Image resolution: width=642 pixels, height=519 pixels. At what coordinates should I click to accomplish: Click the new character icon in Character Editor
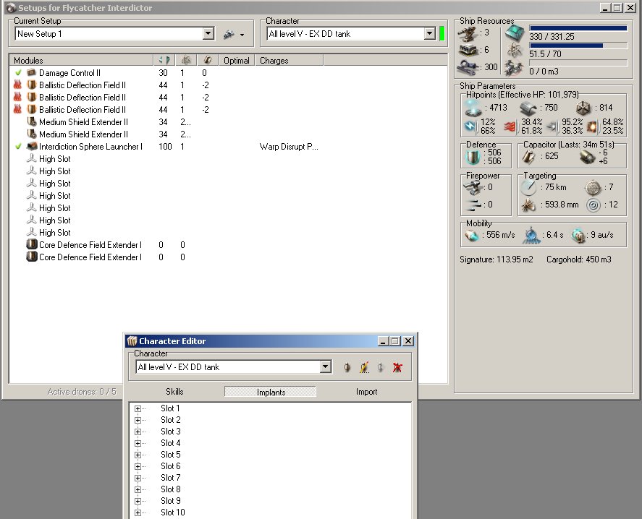(x=347, y=367)
